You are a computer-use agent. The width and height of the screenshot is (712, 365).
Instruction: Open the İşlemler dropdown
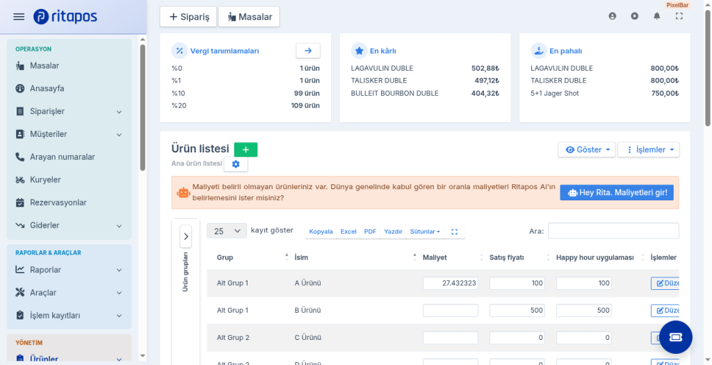649,149
